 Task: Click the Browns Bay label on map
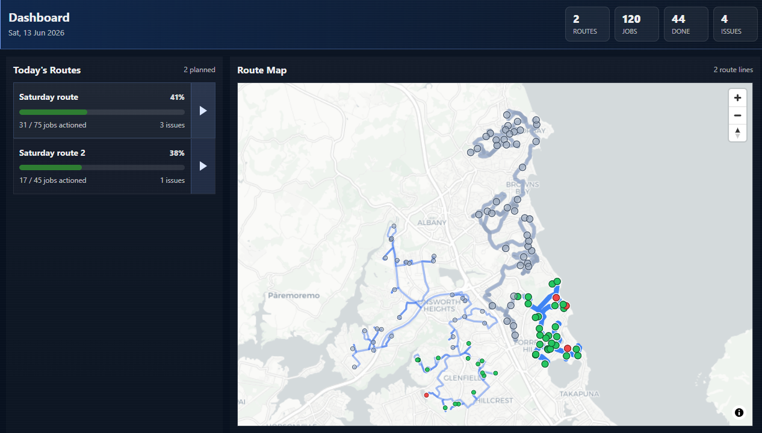coord(522,187)
